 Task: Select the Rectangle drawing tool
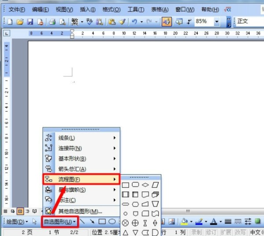102,221
